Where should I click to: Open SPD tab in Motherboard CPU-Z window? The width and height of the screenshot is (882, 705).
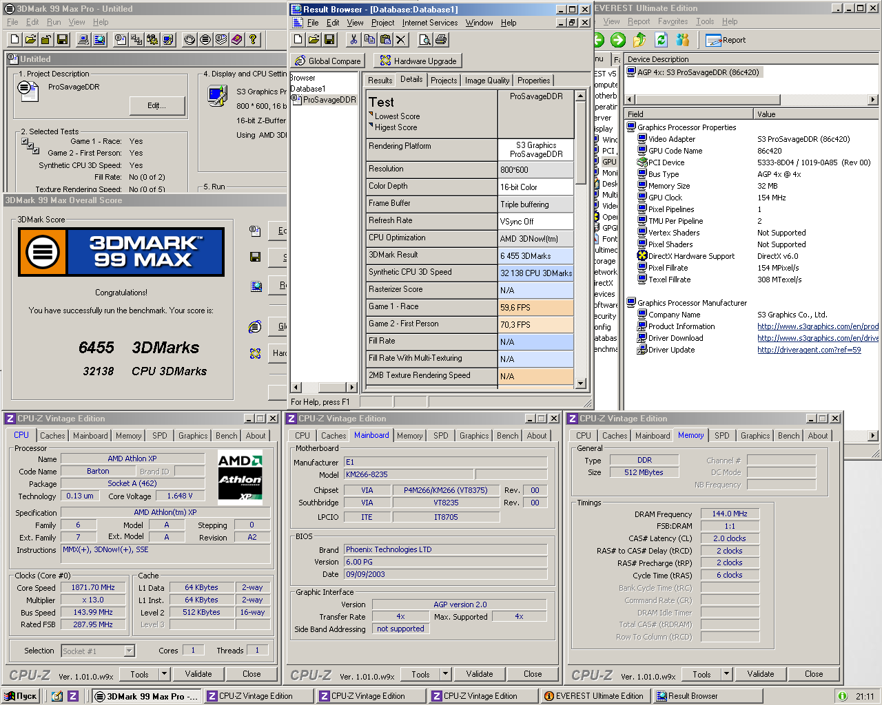(441, 436)
